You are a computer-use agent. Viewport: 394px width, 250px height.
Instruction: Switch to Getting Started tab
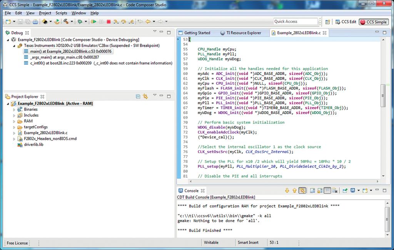pos(194,33)
